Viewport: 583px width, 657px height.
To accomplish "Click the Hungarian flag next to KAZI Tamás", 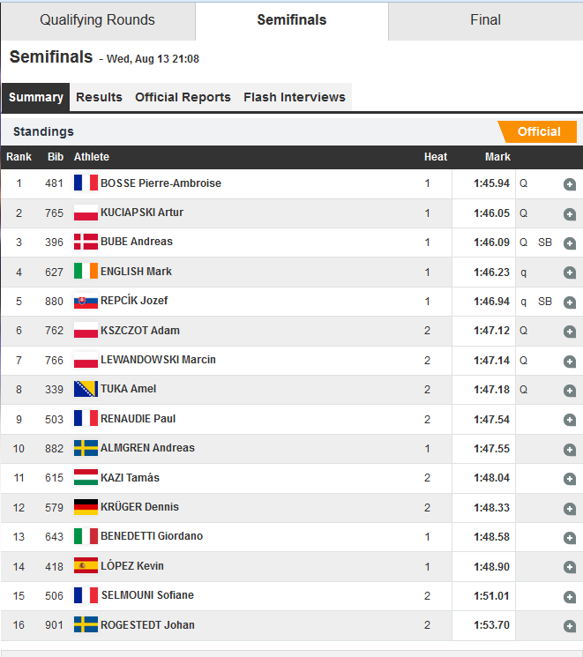I will [86, 478].
